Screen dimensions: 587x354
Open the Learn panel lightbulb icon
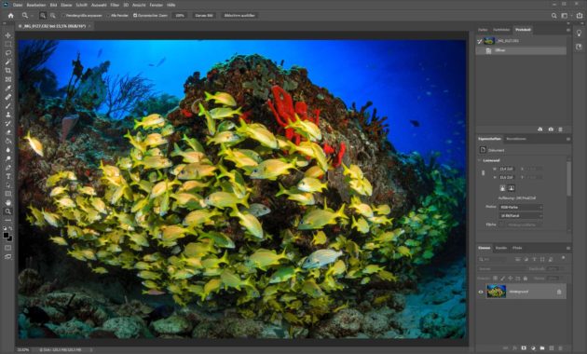click(x=579, y=34)
